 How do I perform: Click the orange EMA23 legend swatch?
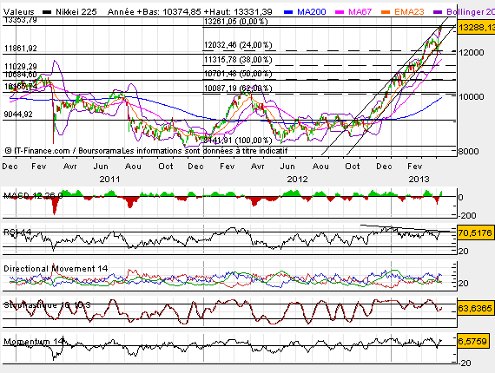click(x=386, y=12)
